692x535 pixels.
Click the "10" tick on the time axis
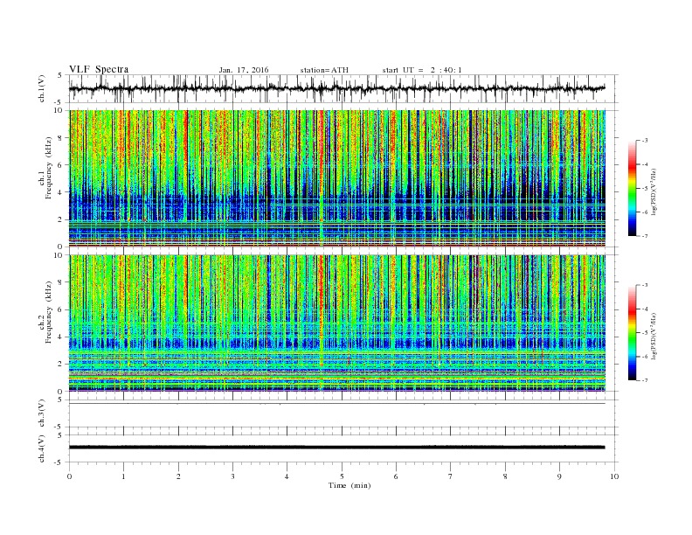(614, 476)
